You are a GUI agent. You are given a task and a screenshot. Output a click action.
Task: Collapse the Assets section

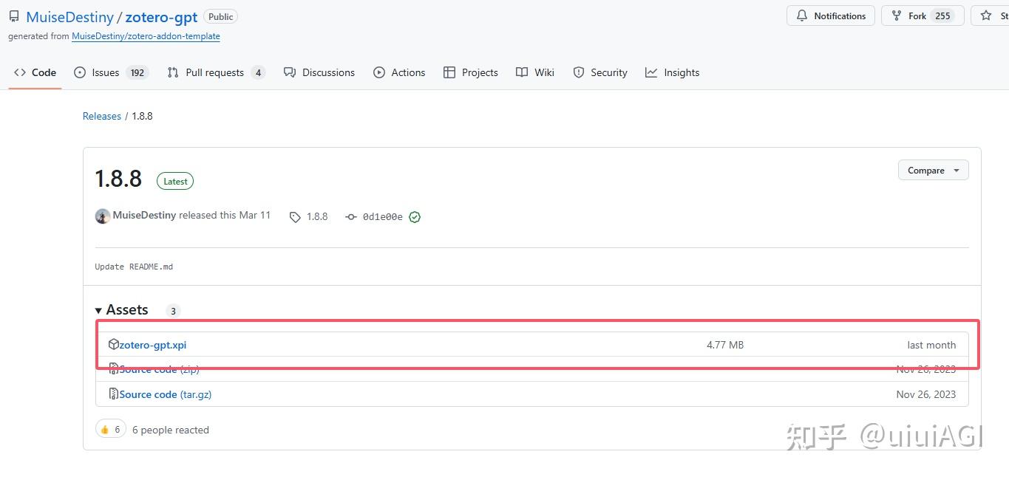(x=98, y=310)
